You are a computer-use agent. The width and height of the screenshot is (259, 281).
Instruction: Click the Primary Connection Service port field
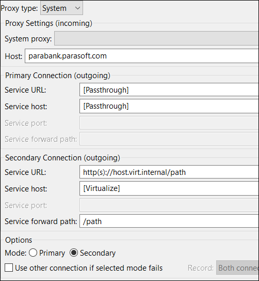click(x=169, y=123)
